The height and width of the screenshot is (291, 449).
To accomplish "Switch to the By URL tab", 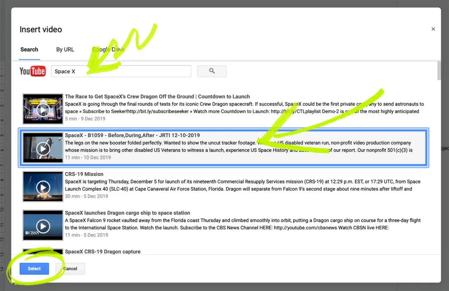I will [65, 50].
